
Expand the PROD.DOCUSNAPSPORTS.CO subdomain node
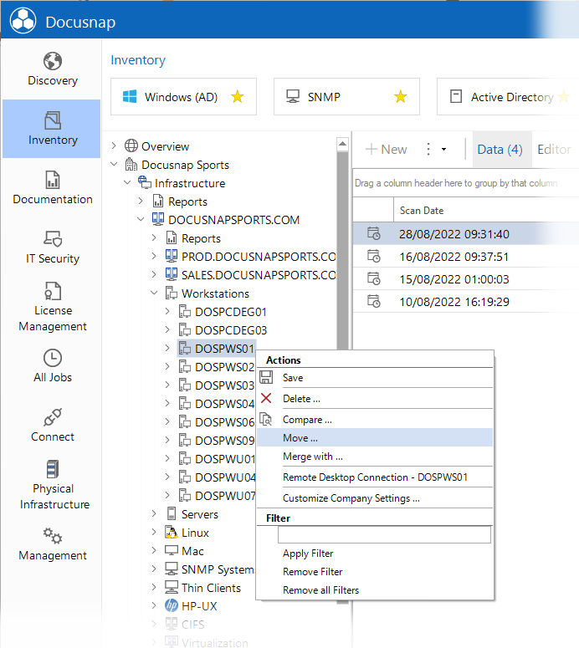(x=154, y=256)
